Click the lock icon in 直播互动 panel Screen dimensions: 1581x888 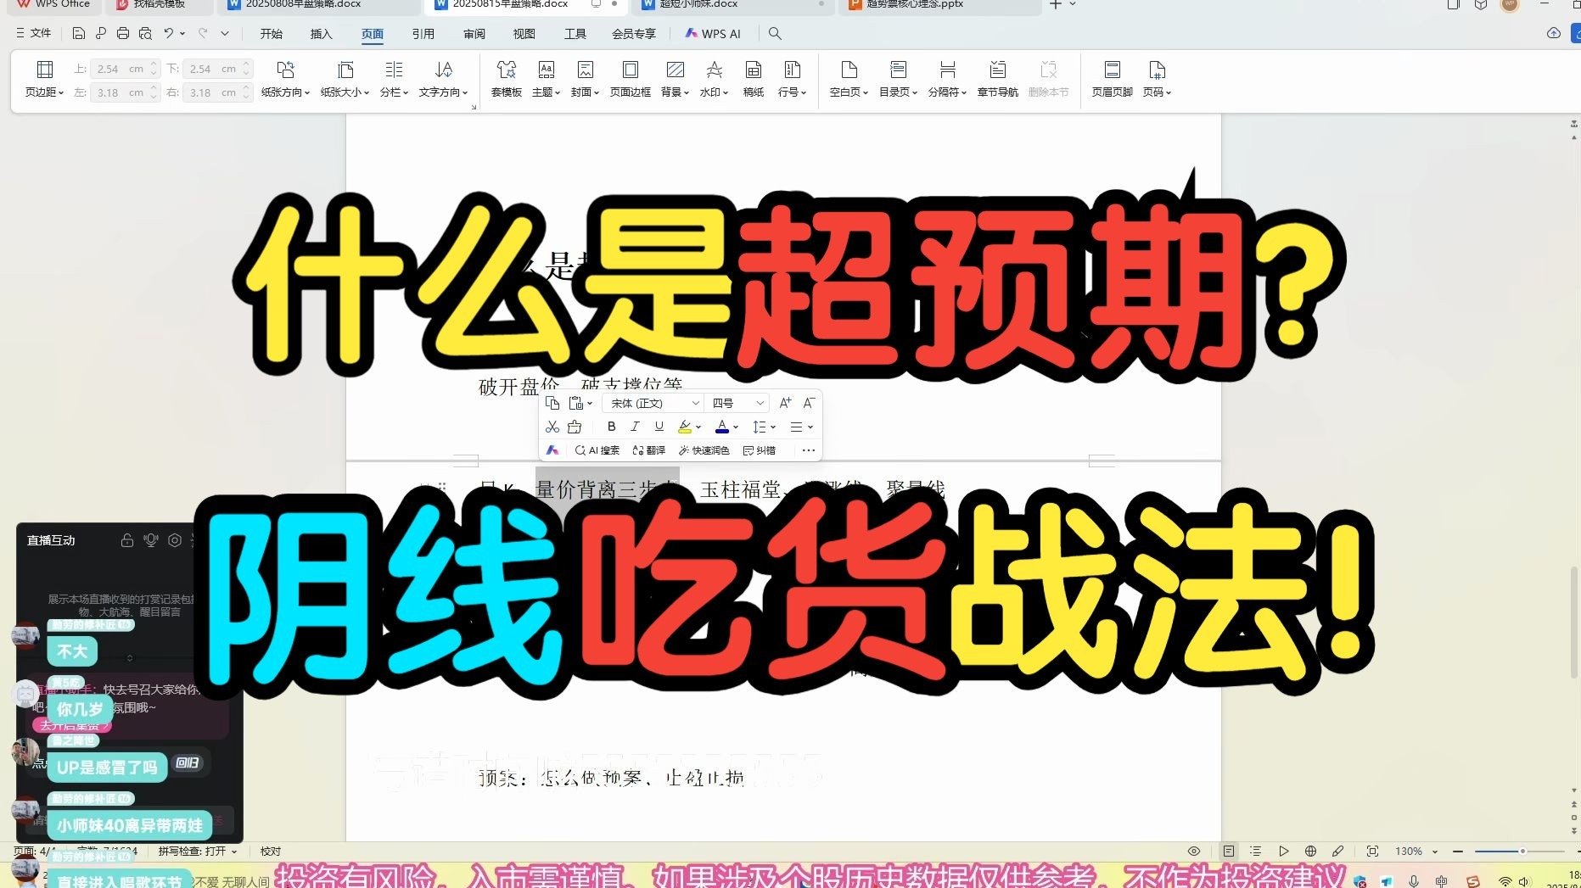coord(127,540)
